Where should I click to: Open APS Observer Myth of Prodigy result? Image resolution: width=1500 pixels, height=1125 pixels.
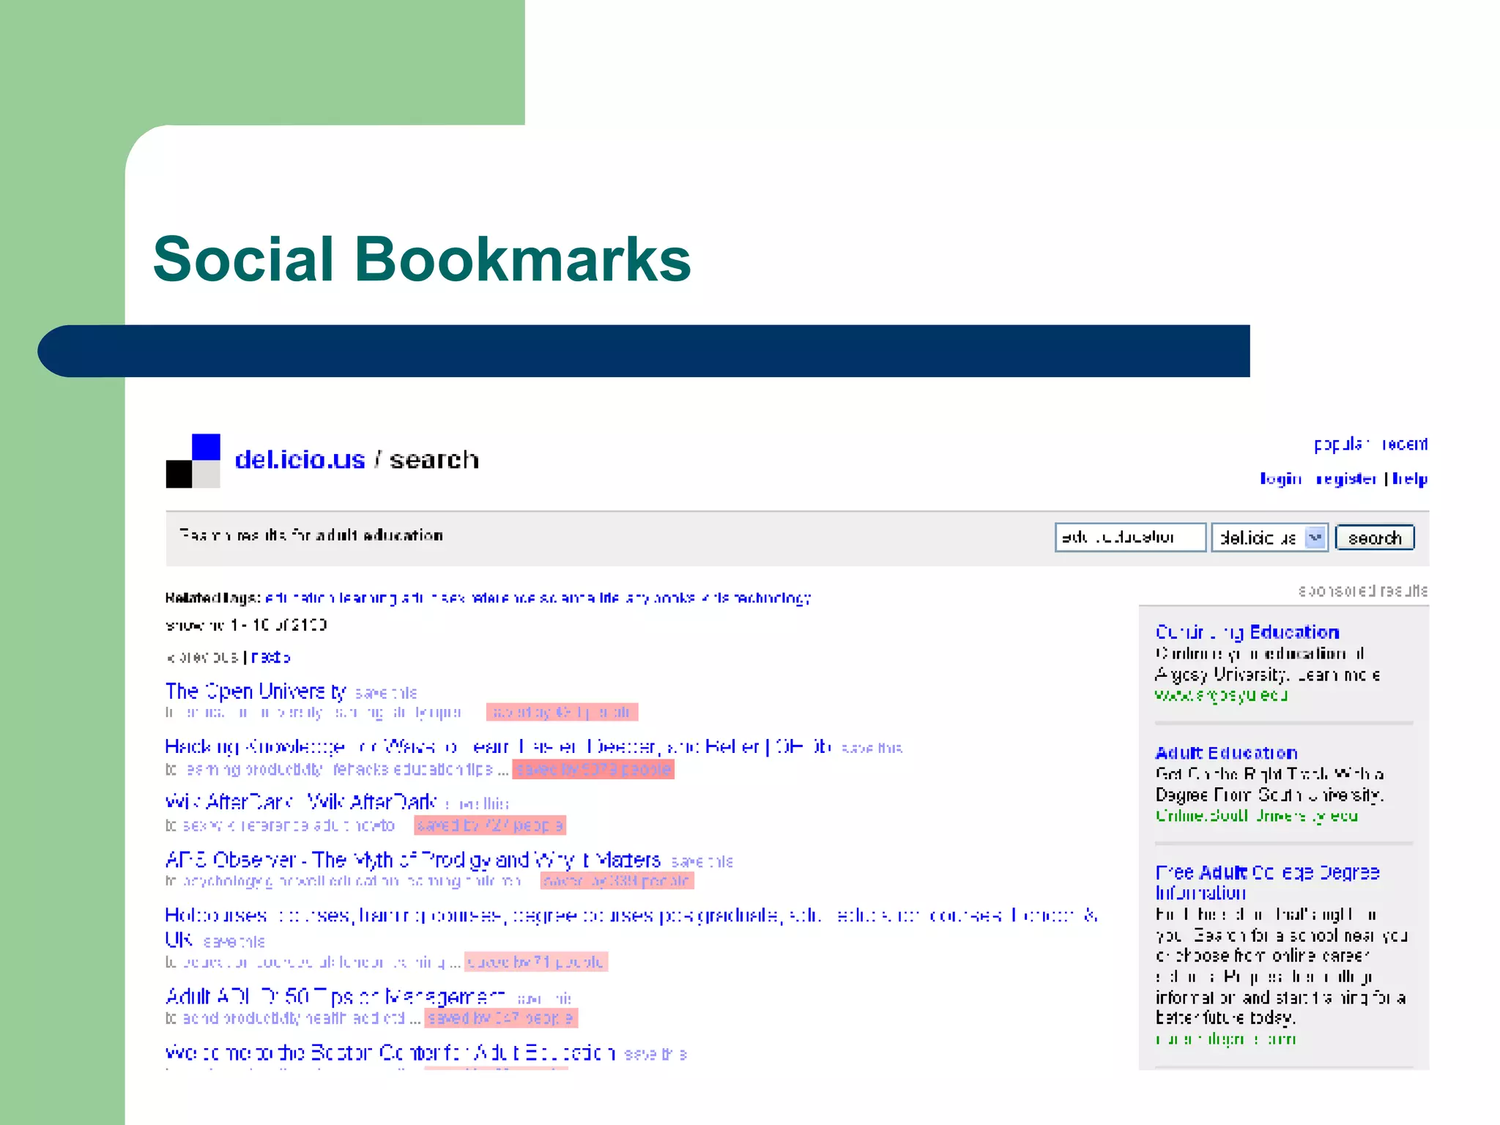coord(412,860)
